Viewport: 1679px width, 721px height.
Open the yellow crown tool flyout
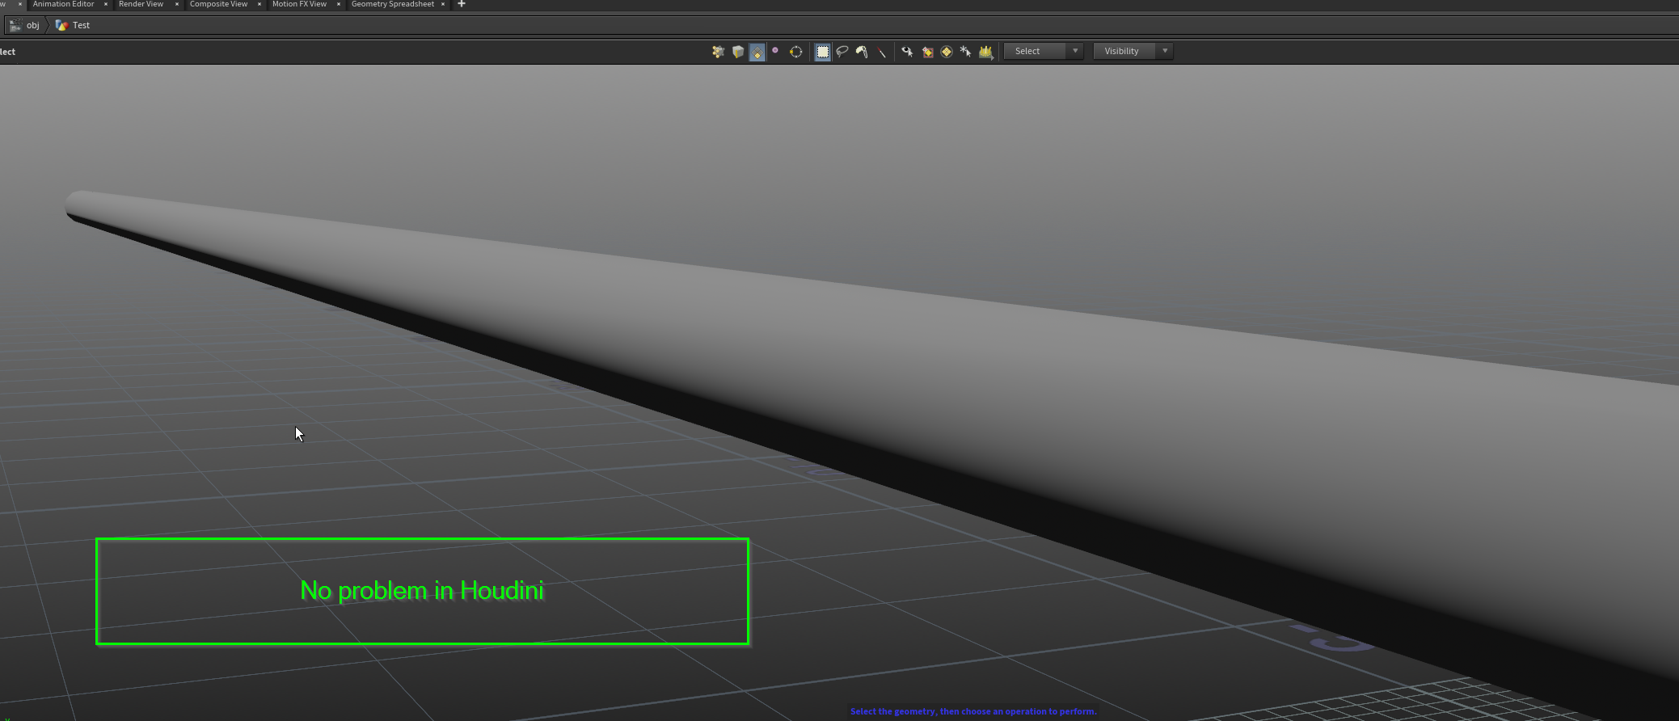(986, 52)
